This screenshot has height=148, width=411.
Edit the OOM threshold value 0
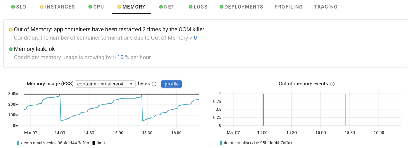click(195, 38)
